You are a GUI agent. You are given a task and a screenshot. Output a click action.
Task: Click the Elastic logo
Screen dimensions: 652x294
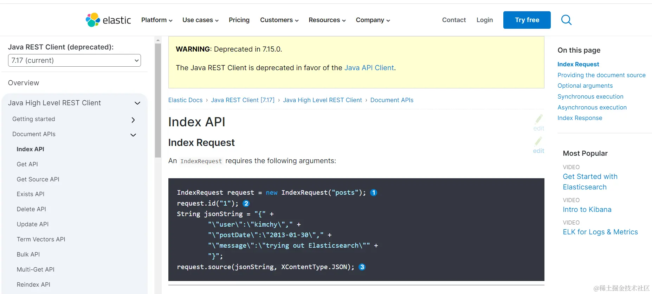(x=108, y=20)
